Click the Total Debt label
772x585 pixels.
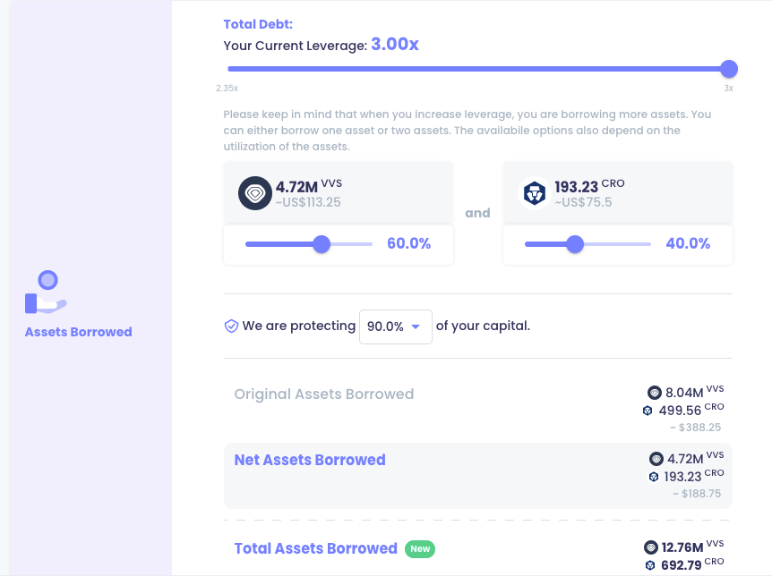coord(258,24)
